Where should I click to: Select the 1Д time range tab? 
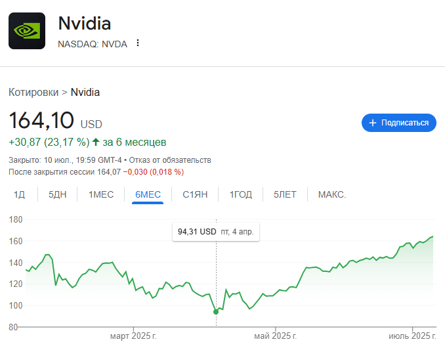[19, 194]
